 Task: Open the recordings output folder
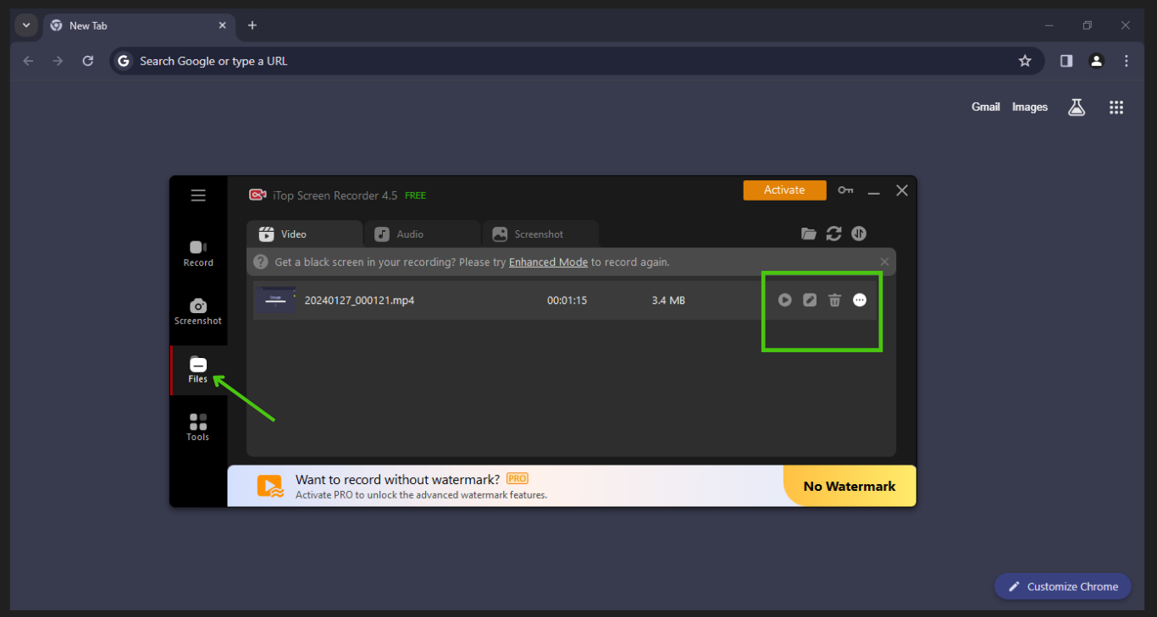pyautogui.click(x=809, y=234)
